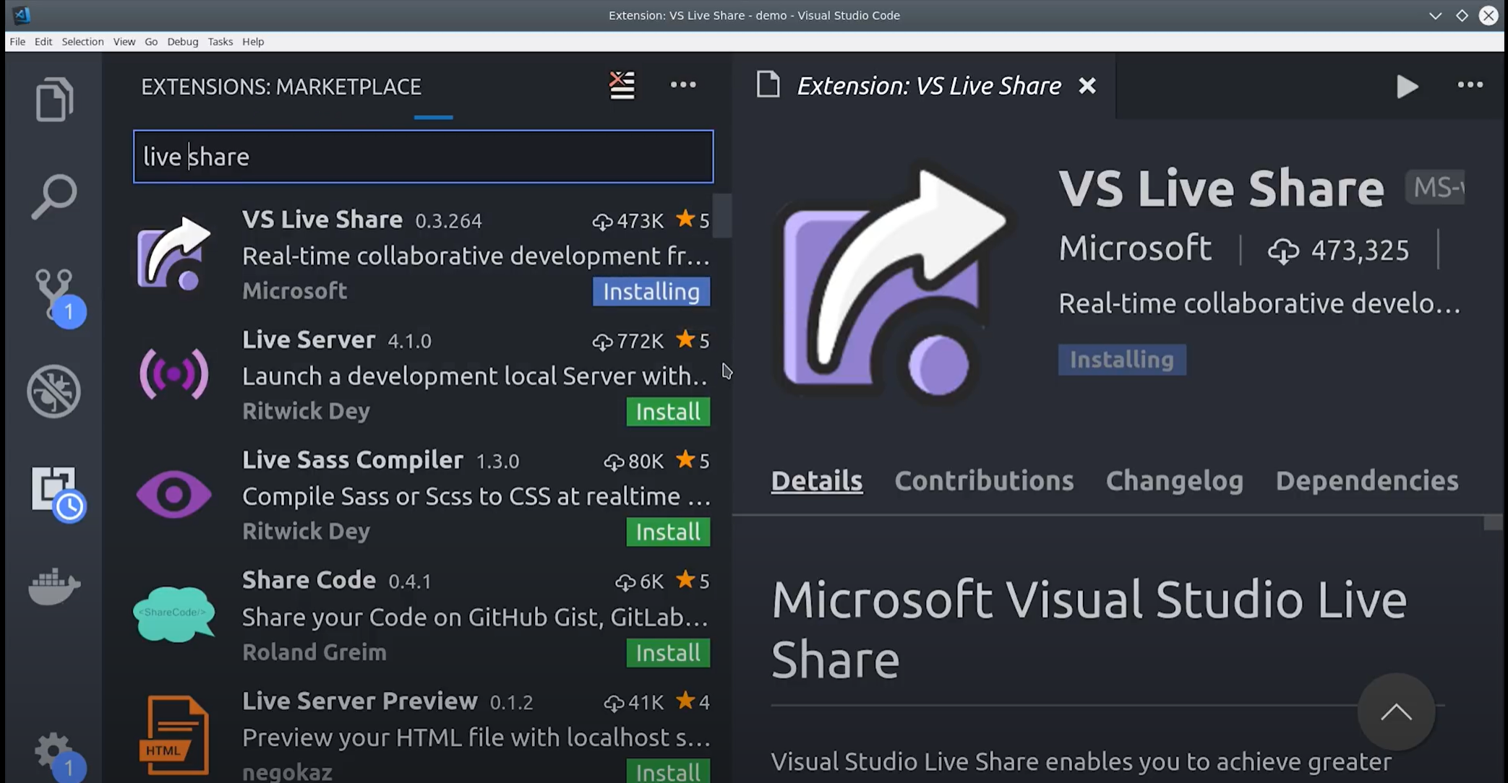Click the scroll-to-top arrow button
1508x783 pixels.
point(1395,712)
